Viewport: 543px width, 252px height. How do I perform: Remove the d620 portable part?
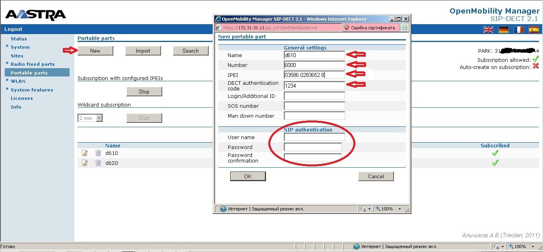coord(98,163)
